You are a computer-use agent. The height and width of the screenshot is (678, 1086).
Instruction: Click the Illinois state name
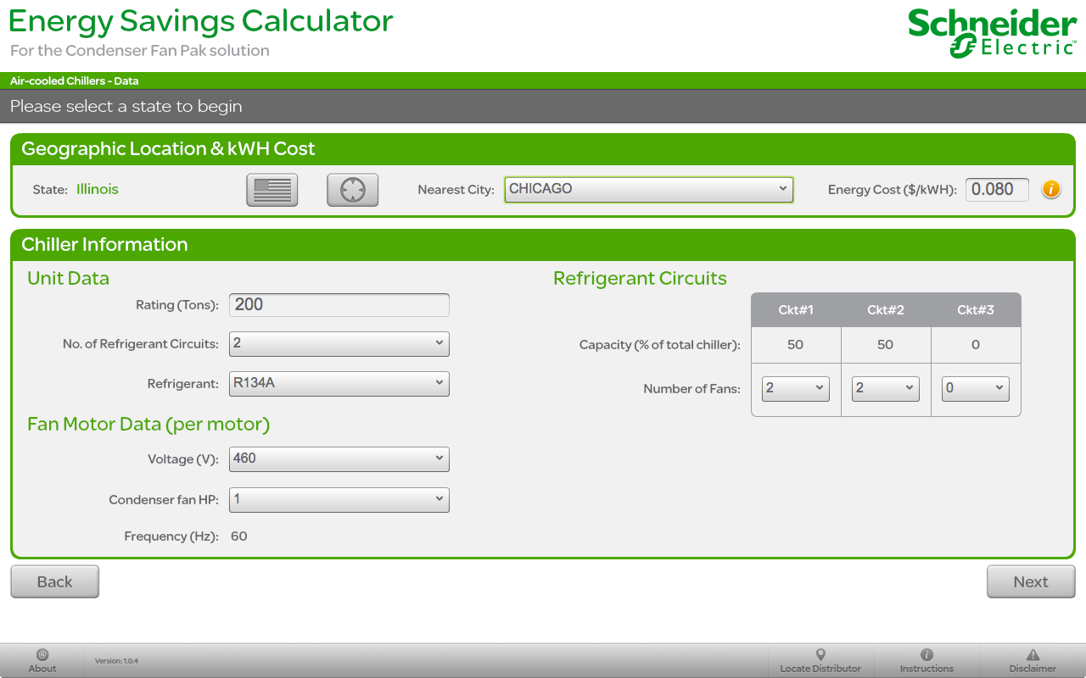click(98, 189)
